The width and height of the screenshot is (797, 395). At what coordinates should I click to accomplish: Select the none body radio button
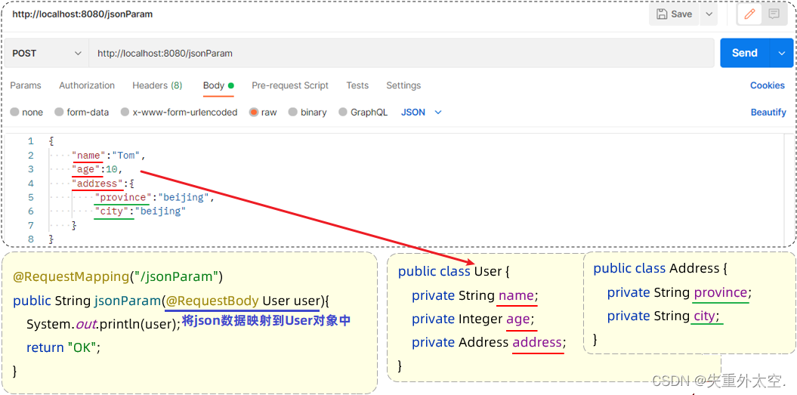[x=15, y=113]
